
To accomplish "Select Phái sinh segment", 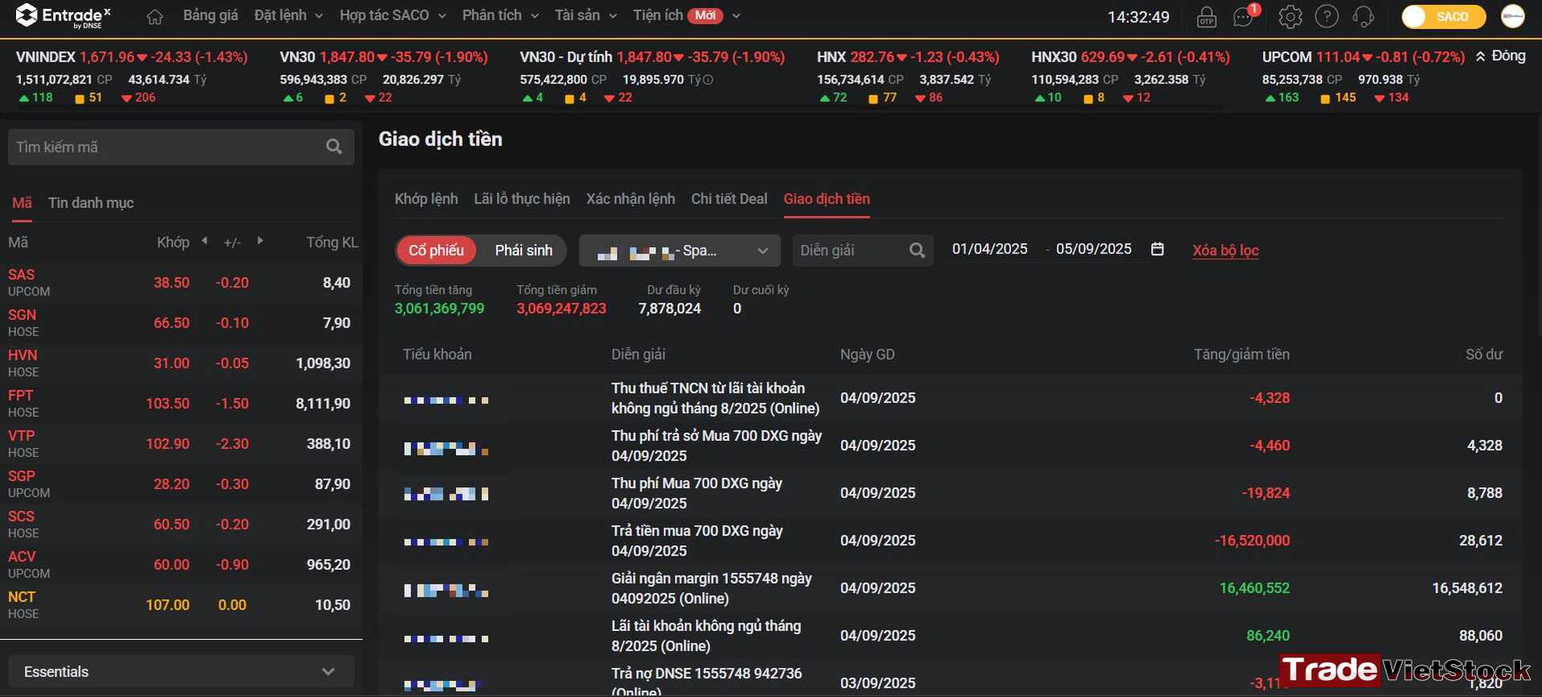I will coord(524,251).
